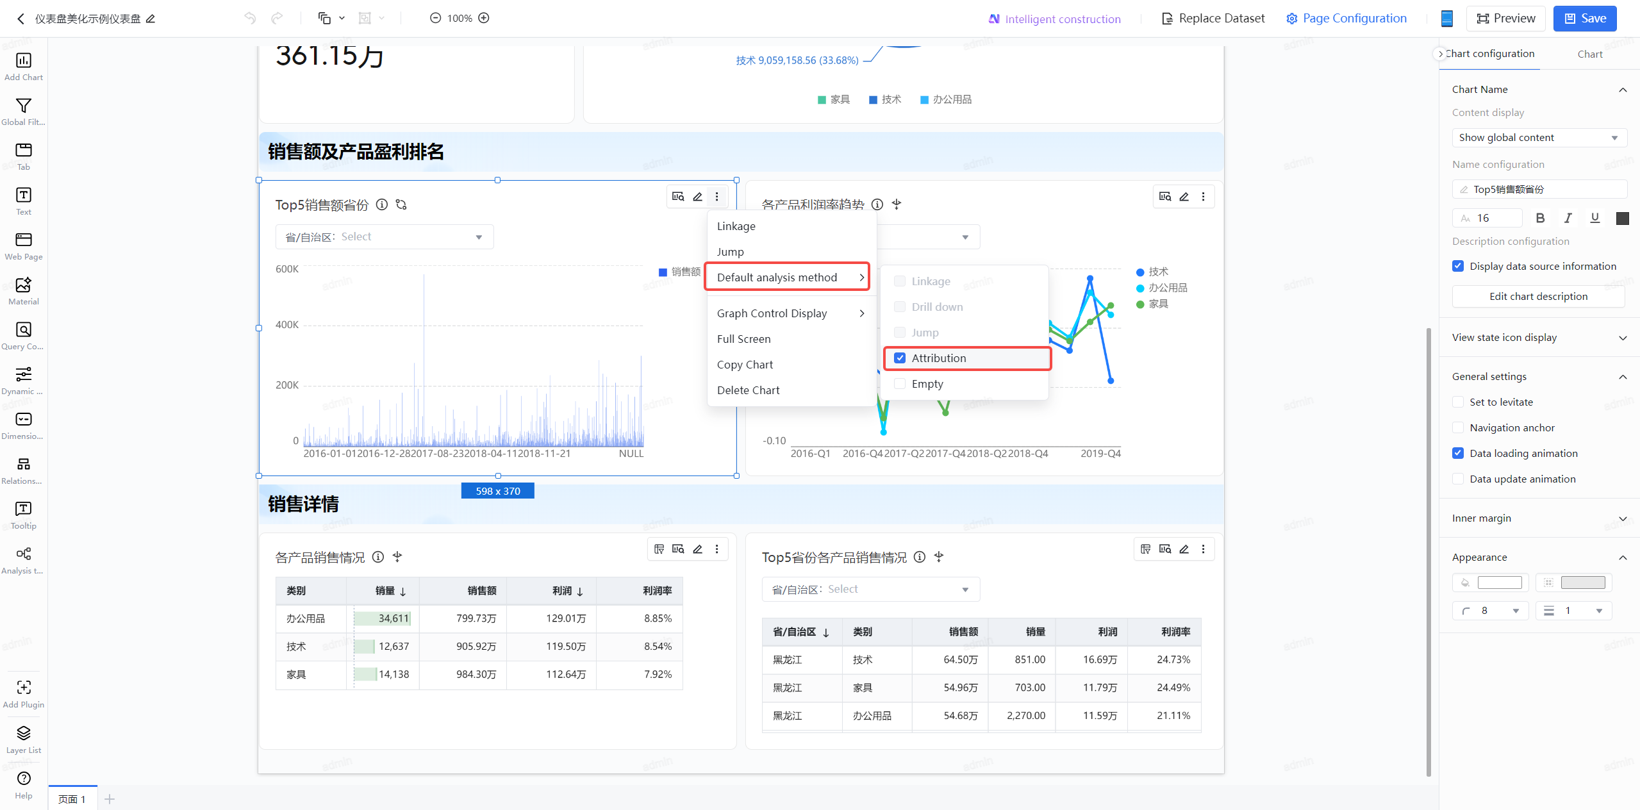
Task: Click Edit chart description
Action: 1538,297
